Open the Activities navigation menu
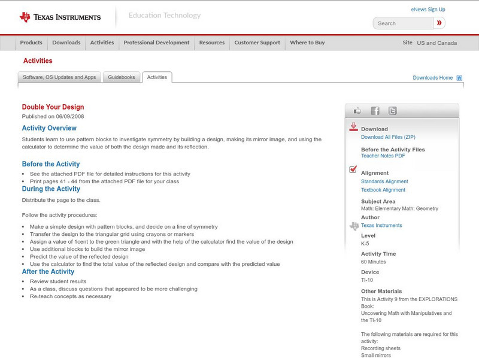The image size is (479, 358). (102, 43)
